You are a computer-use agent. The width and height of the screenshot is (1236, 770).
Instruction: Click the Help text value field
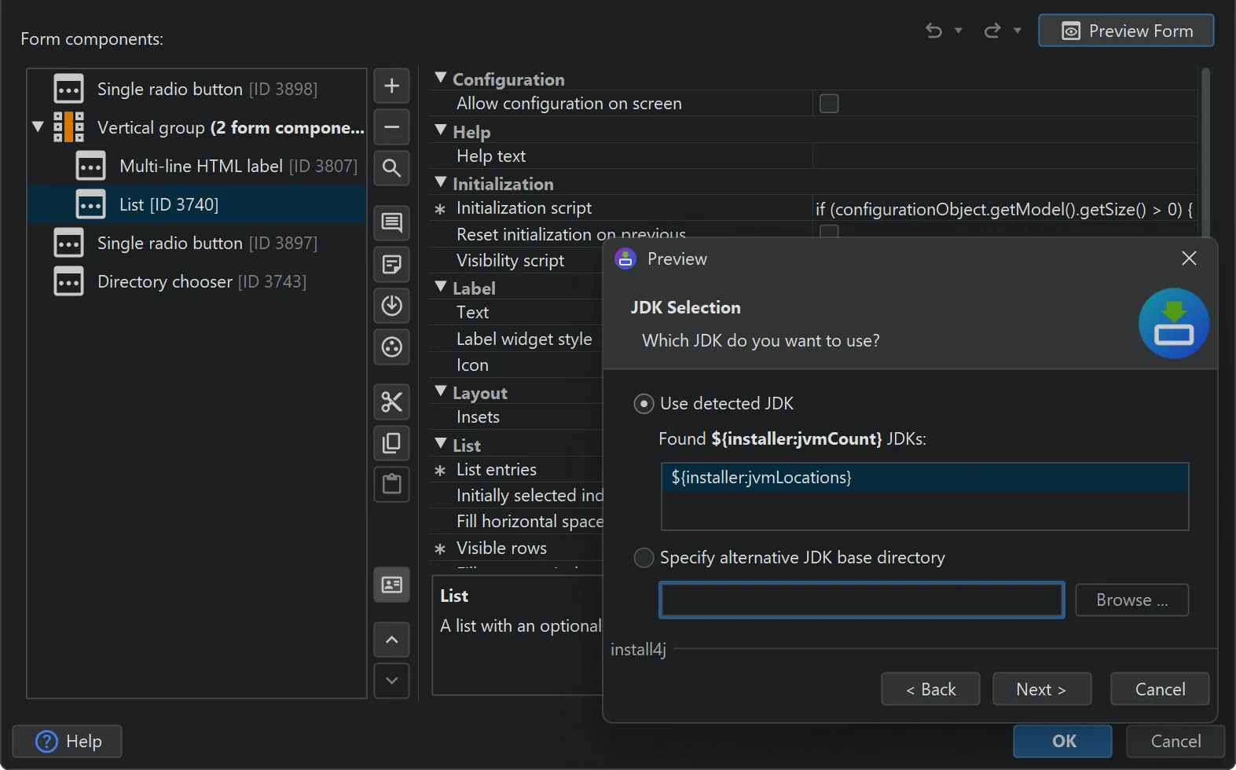pyautogui.click(x=1005, y=156)
